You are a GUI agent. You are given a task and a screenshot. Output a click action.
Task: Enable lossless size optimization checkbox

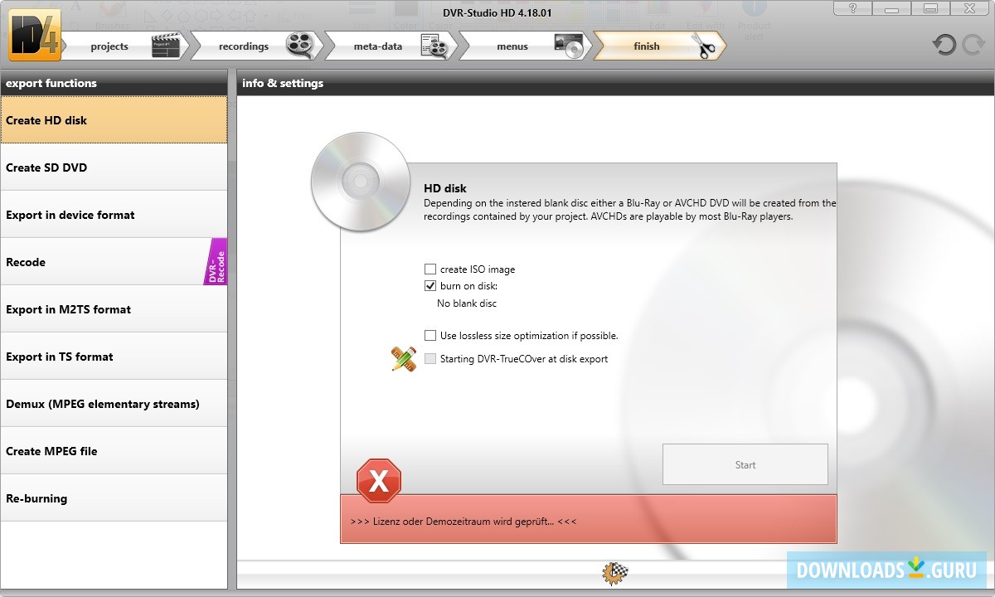[x=430, y=336]
